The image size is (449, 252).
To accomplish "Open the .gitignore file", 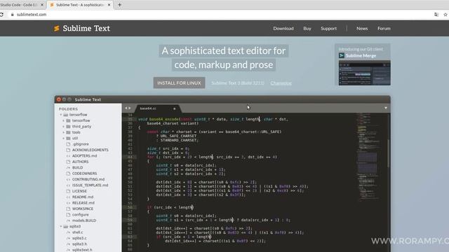I will [80, 144].
